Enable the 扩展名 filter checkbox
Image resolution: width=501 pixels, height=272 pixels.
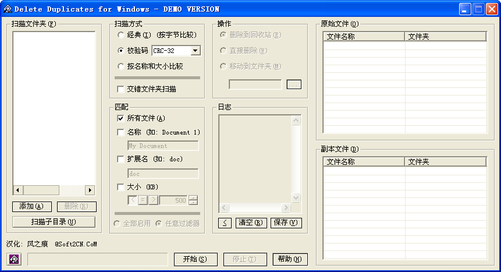point(121,159)
